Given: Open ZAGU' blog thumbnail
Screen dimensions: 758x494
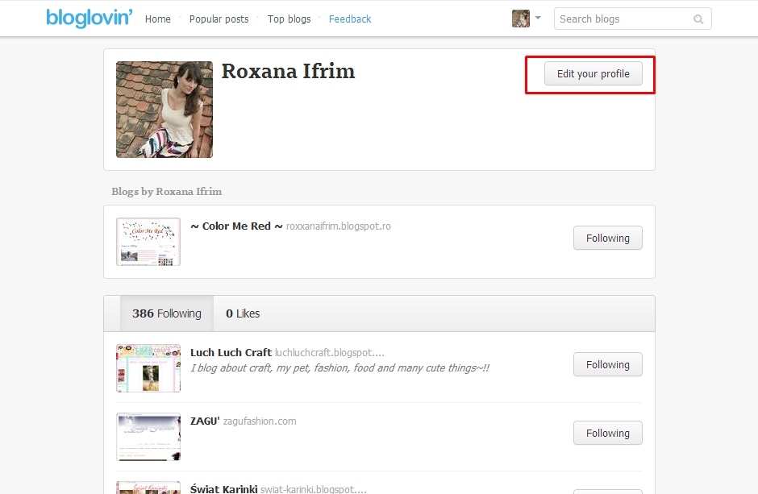Looking at the screenshot, I should [x=148, y=437].
